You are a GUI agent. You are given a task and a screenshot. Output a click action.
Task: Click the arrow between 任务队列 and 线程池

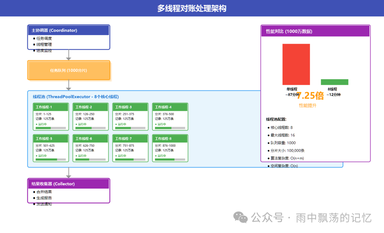click(x=69, y=85)
